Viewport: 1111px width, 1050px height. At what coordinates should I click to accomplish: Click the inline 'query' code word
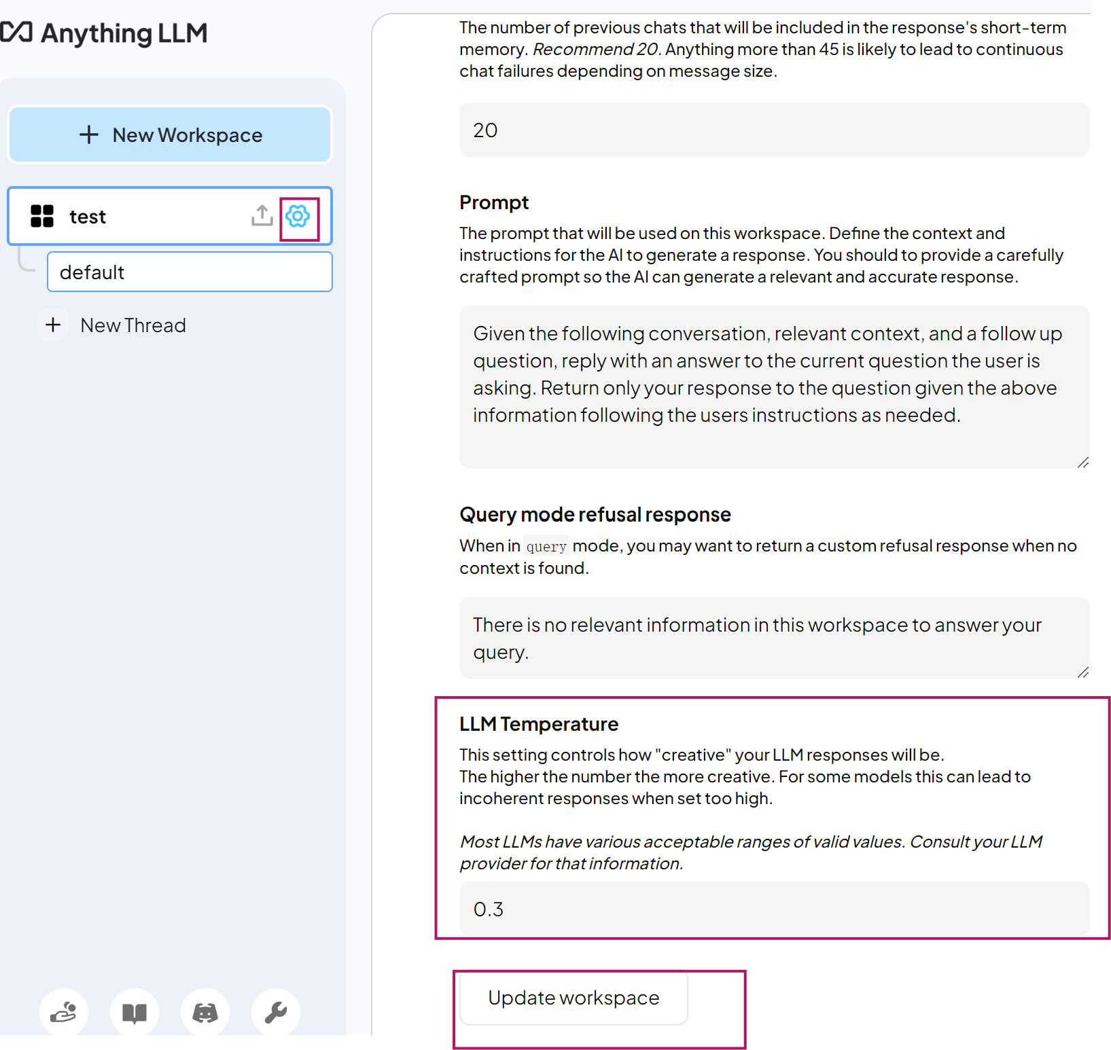[x=546, y=547]
